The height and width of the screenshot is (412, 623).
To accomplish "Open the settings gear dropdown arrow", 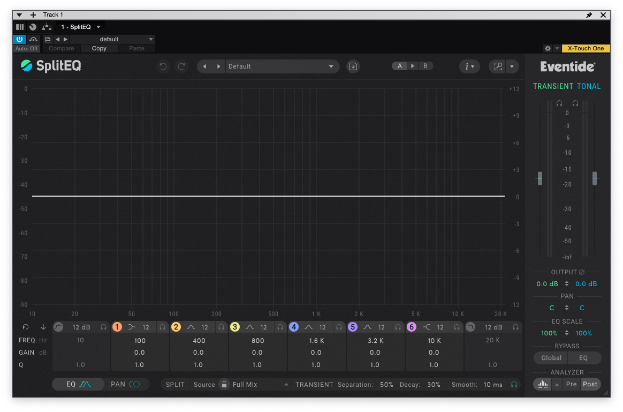I will (557, 48).
